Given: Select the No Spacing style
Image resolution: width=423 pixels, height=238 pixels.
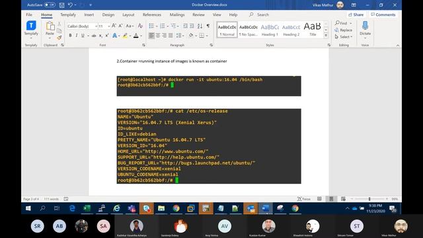Looking at the screenshot, I should click(x=249, y=30).
